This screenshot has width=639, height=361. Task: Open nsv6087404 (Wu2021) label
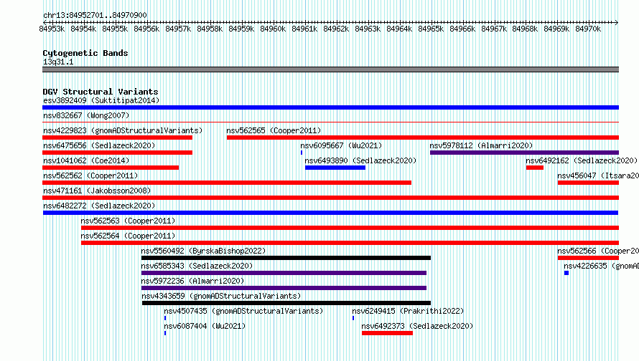point(205,326)
